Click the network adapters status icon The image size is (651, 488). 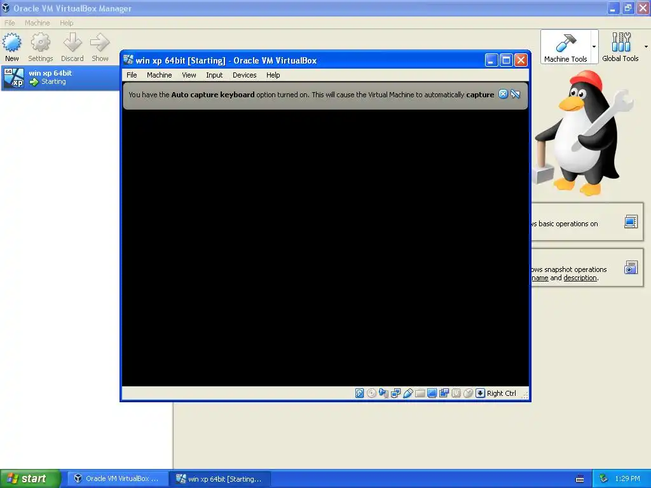point(395,393)
